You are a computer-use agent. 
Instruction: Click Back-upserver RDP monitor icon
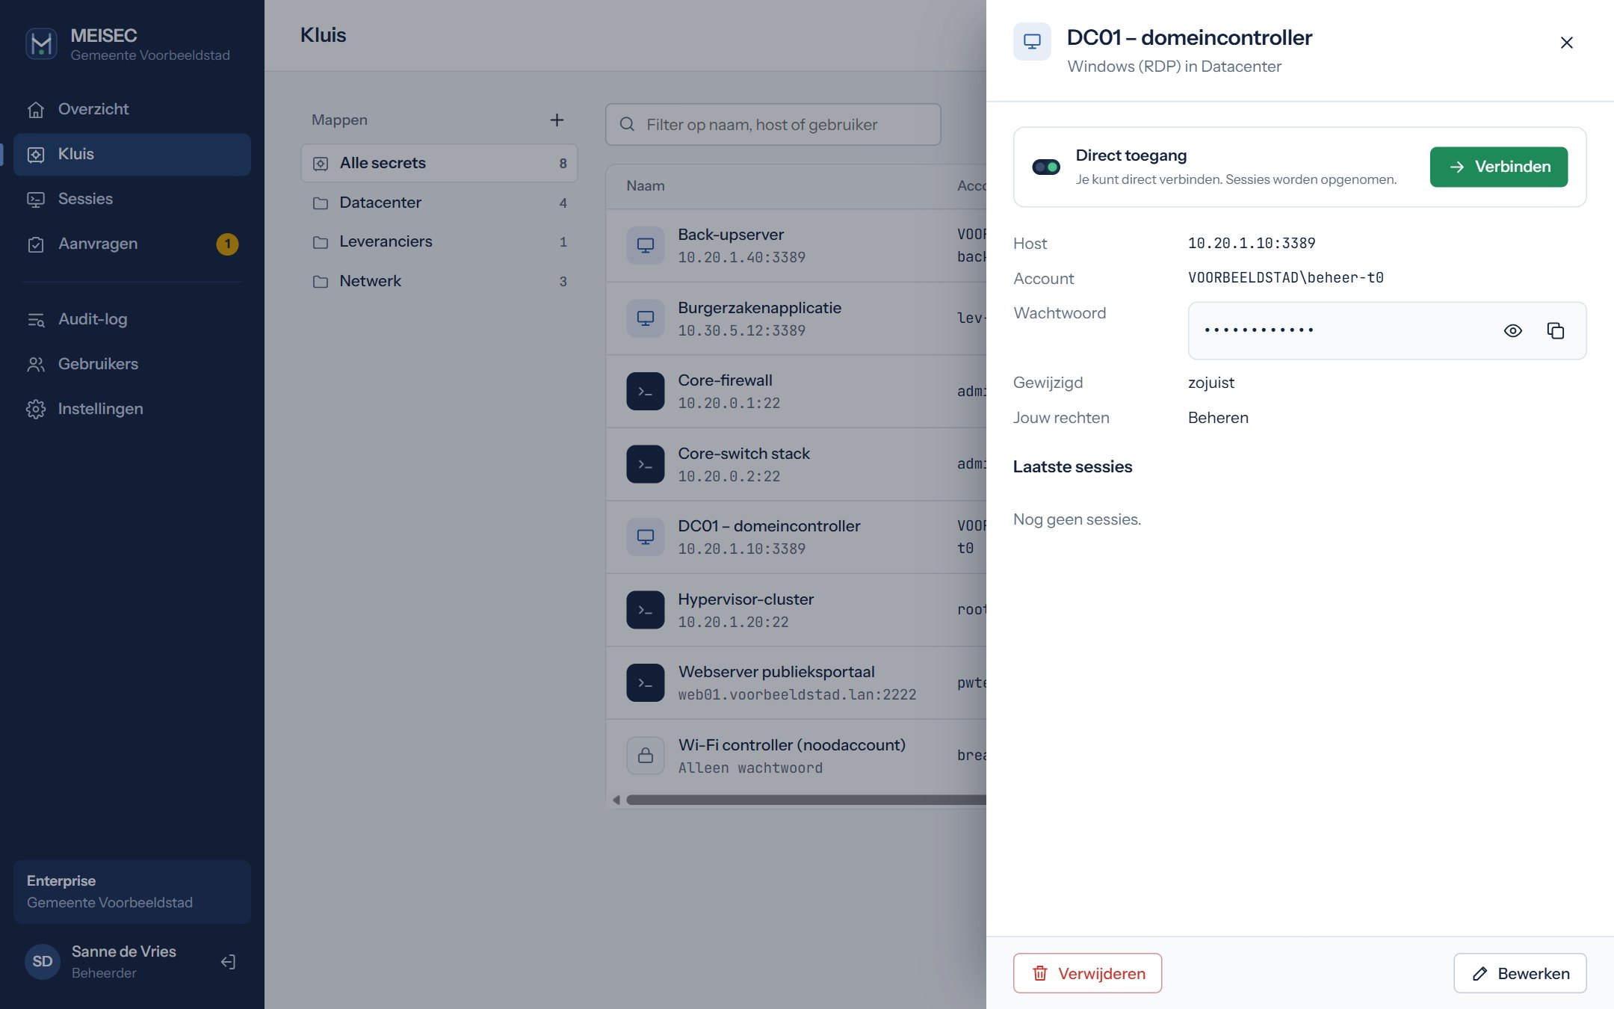[646, 245]
